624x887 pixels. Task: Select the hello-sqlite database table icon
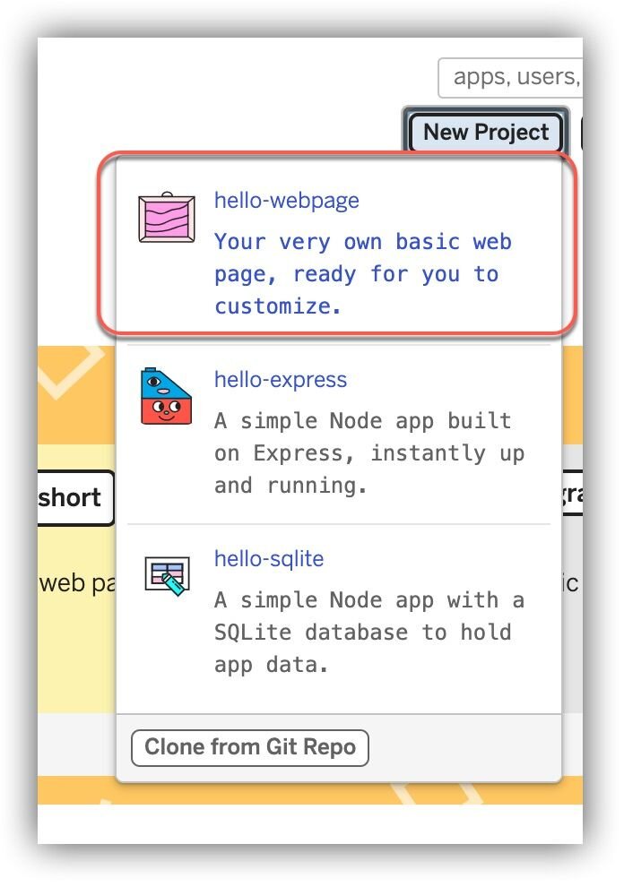coord(167,576)
